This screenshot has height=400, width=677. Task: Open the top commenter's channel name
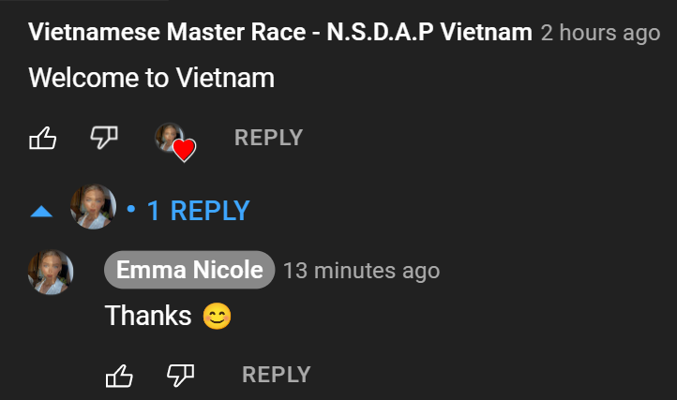click(x=280, y=32)
